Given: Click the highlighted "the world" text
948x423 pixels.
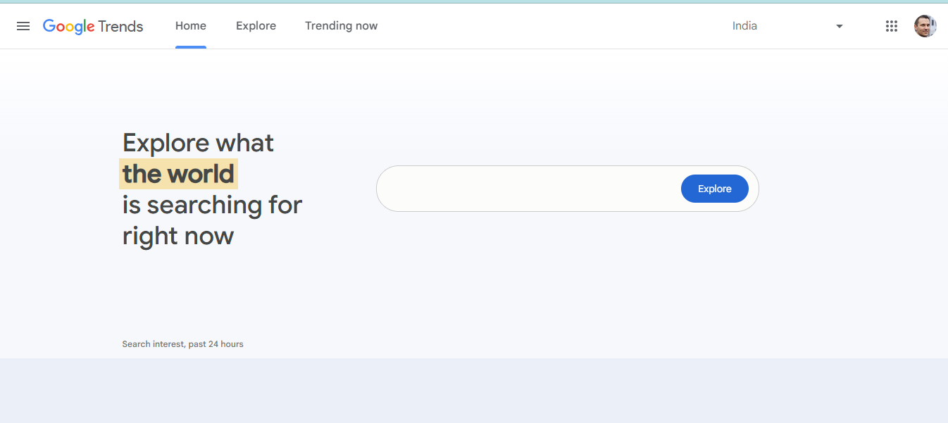Looking at the screenshot, I should 178,174.
